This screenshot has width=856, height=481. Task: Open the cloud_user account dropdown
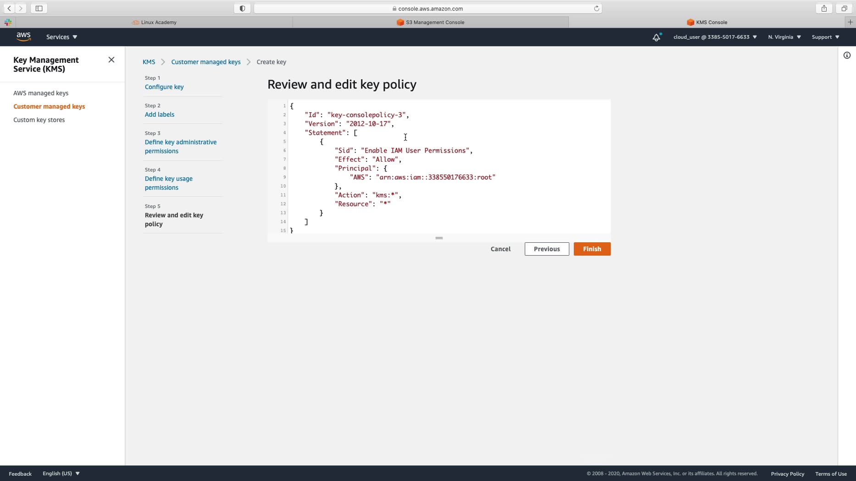pos(715,37)
